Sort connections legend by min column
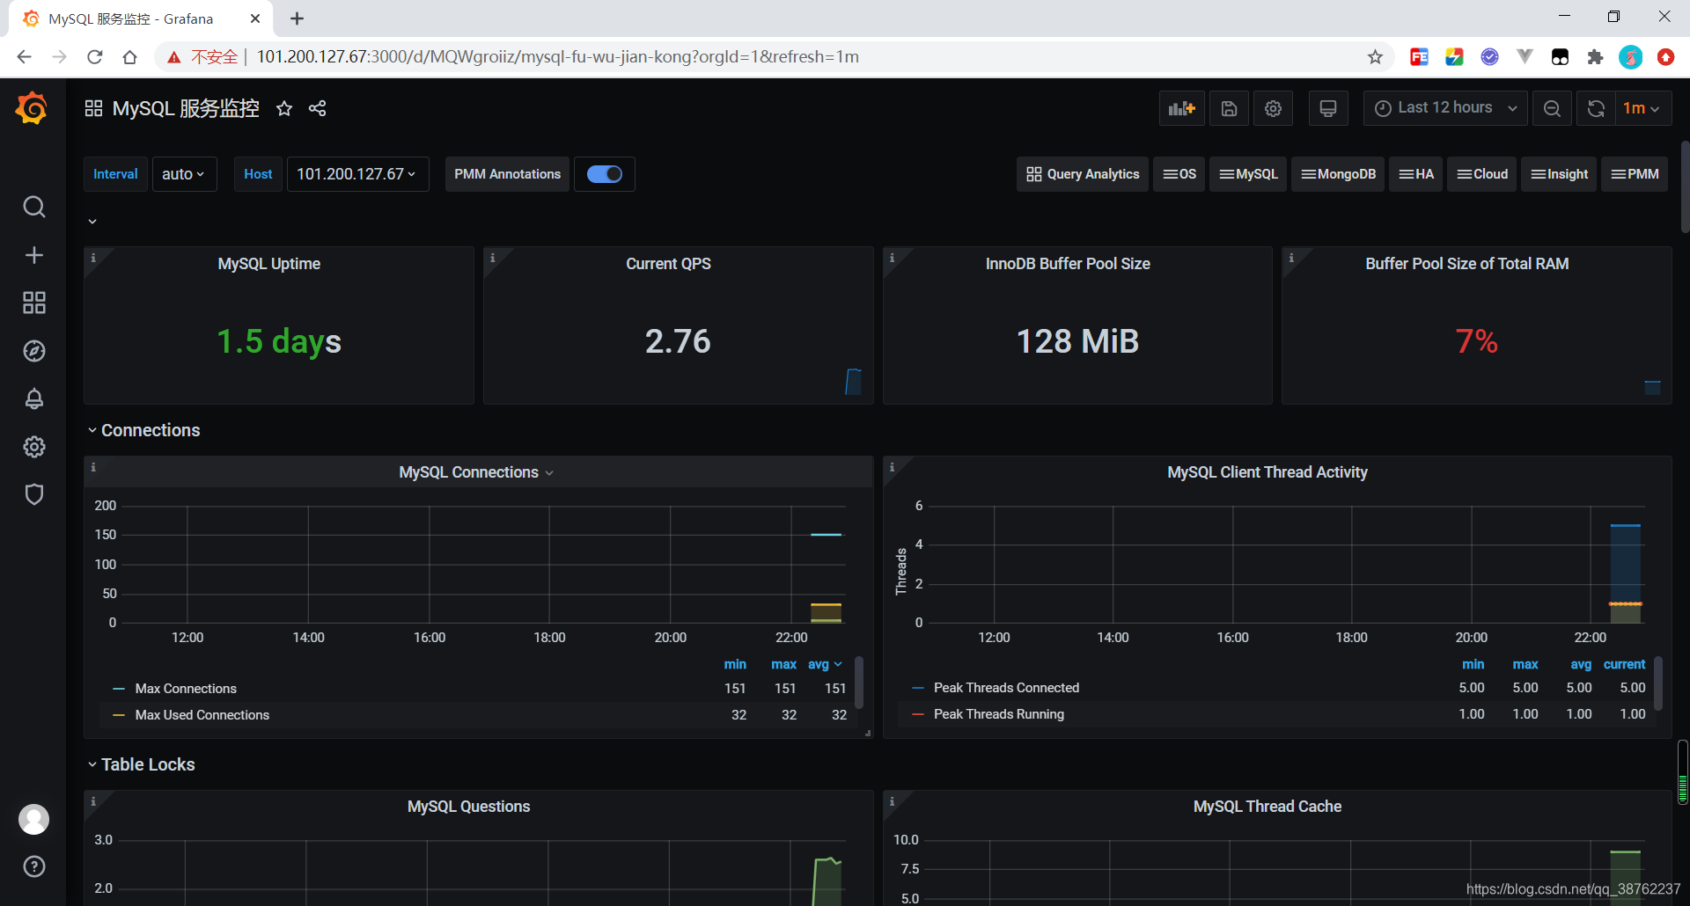Viewport: 1690px width, 906px height. [x=735, y=664]
